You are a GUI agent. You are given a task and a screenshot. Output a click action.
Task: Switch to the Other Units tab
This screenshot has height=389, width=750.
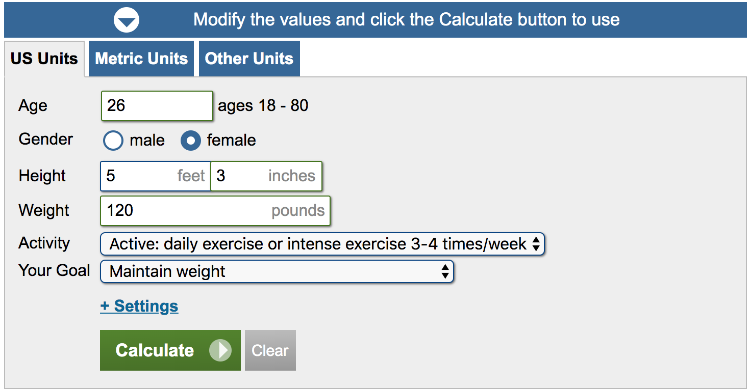(249, 59)
